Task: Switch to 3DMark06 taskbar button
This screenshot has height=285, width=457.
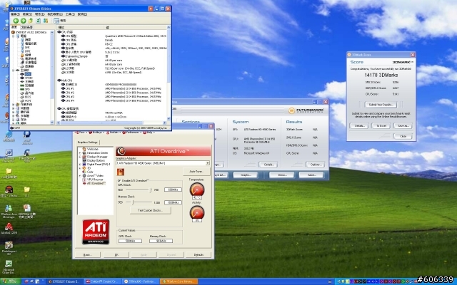Action: [141, 281]
